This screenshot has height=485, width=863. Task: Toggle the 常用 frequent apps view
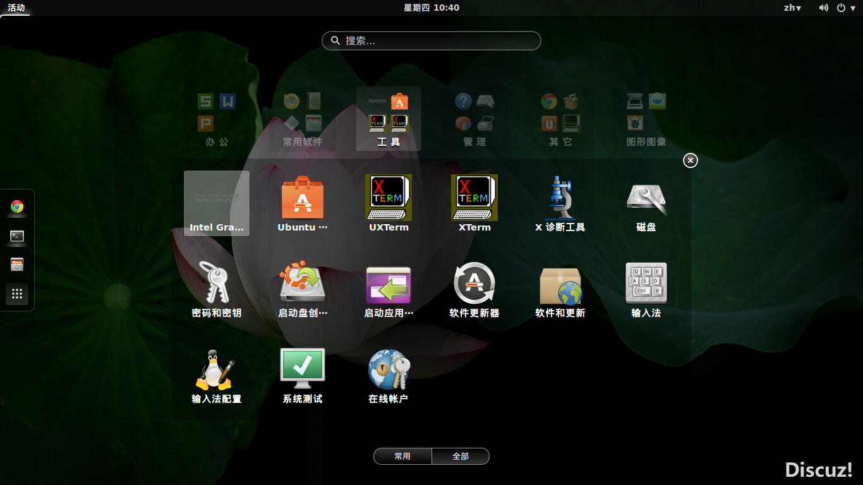pyautogui.click(x=402, y=456)
